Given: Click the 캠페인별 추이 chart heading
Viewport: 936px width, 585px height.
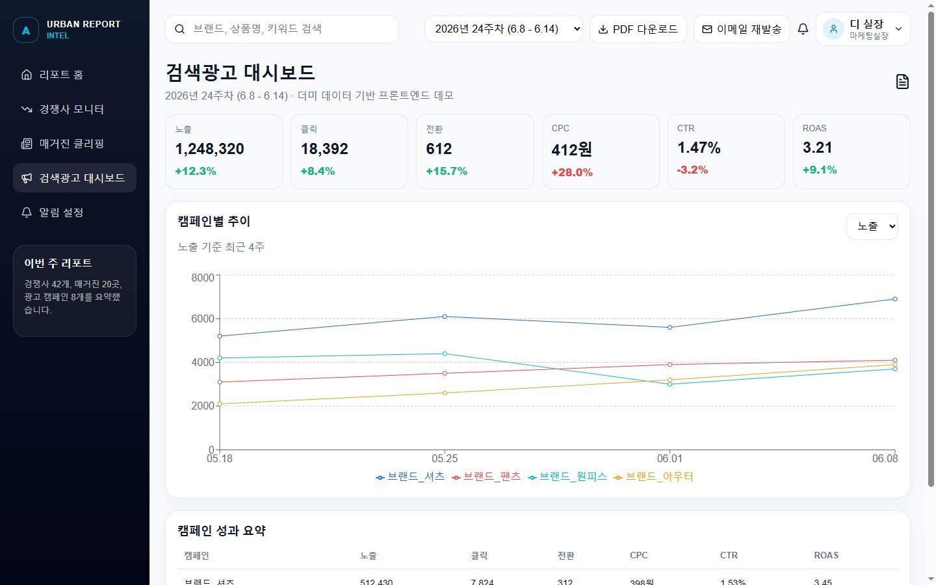Looking at the screenshot, I should 214,221.
